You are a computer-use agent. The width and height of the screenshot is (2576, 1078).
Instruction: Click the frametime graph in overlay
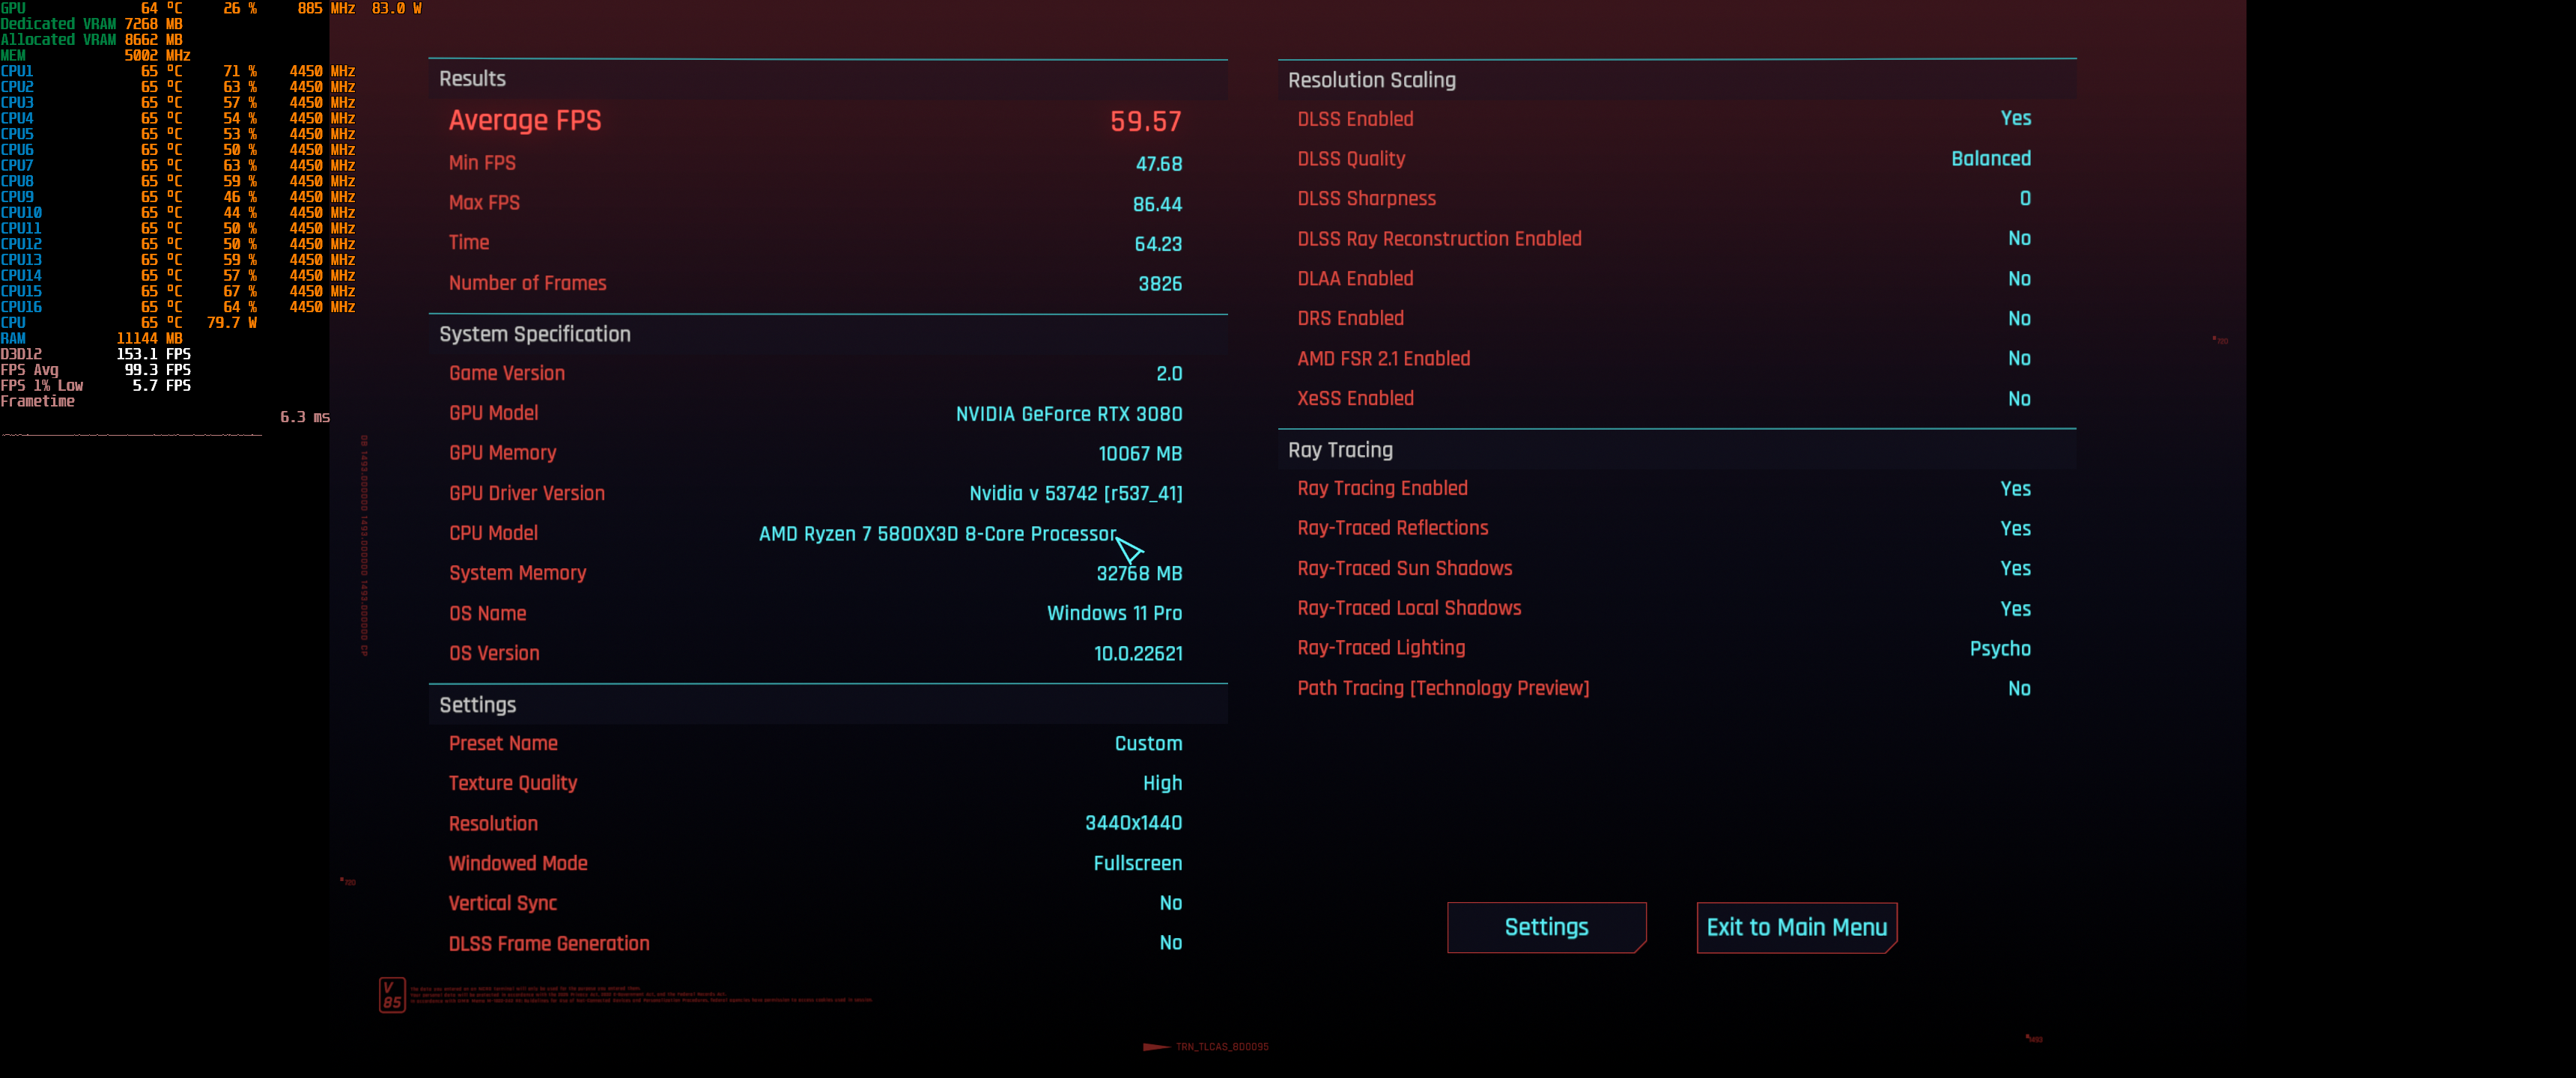131,434
